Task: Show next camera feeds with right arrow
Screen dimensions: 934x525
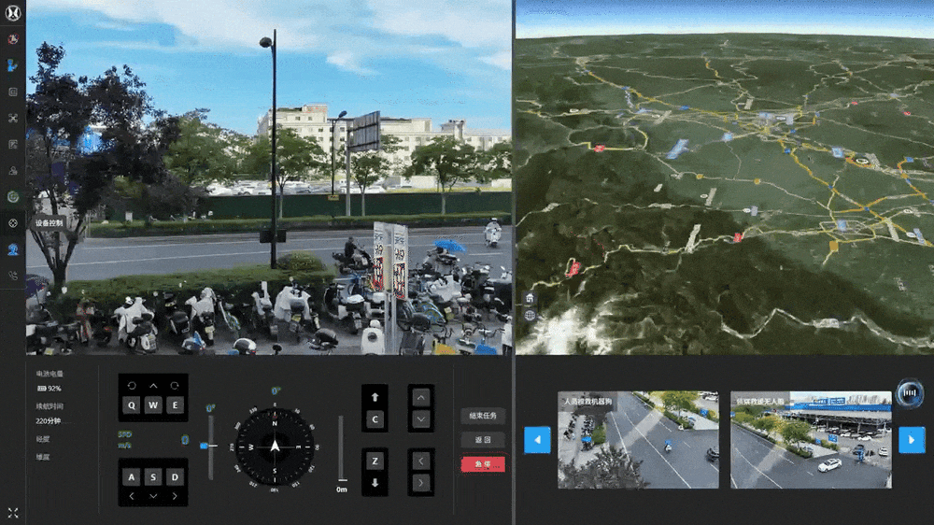Action: tap(911, 439)
